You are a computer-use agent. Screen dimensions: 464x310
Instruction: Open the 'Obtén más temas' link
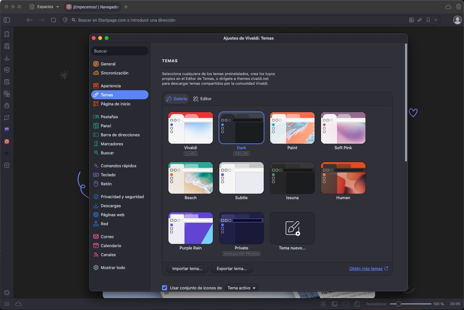365,268
